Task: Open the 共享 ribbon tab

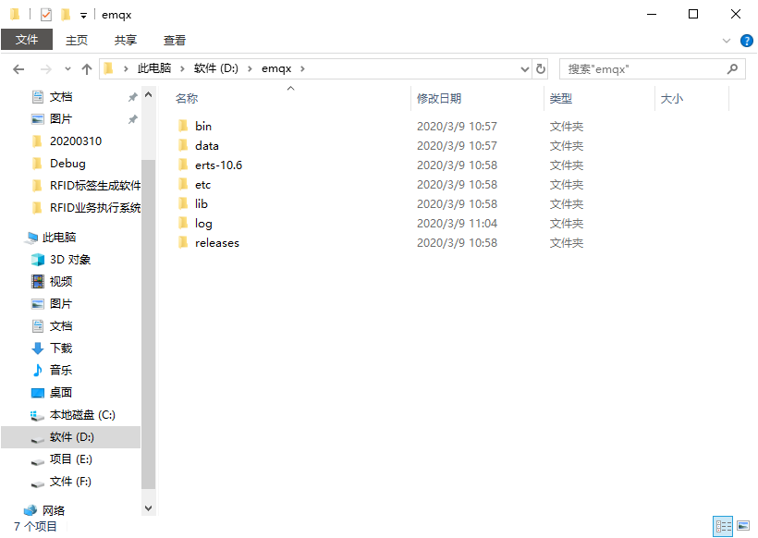Action: 126,40
